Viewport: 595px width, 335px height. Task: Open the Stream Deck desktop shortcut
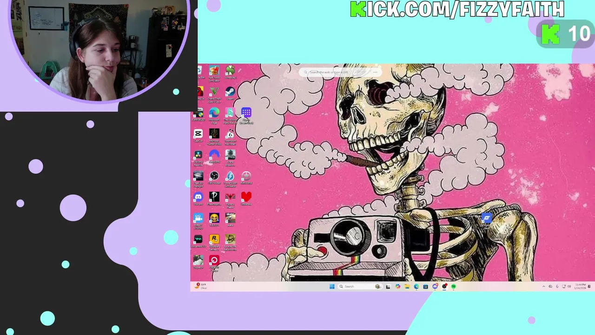[x=246, y=116]
